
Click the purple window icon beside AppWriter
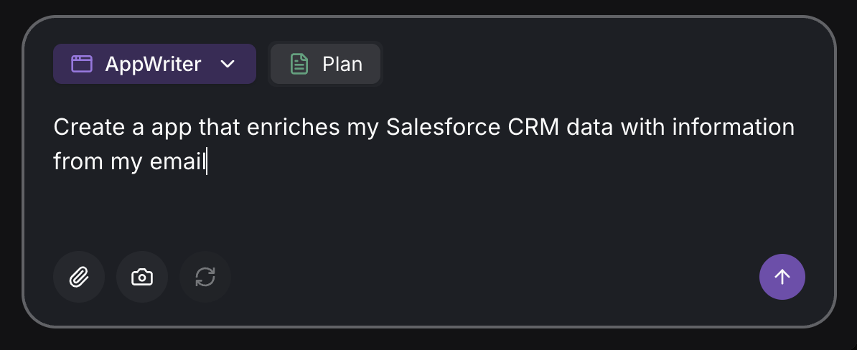[82, 64]
